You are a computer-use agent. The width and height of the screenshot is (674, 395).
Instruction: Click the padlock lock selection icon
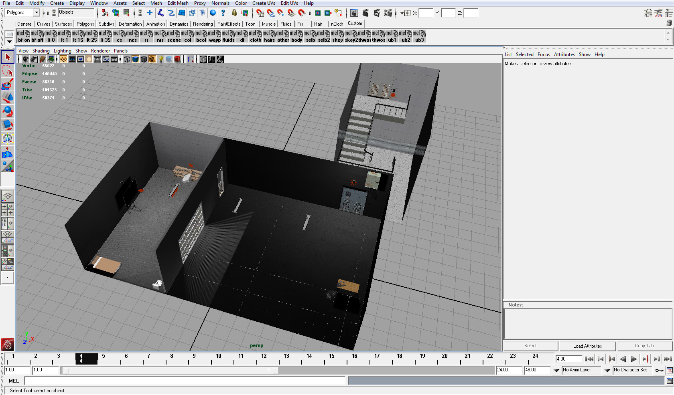click(234, 13)
